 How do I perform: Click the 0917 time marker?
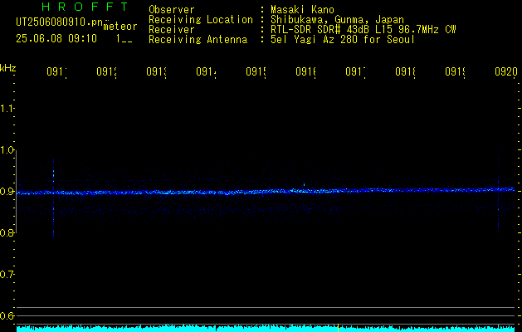(355, 71)
